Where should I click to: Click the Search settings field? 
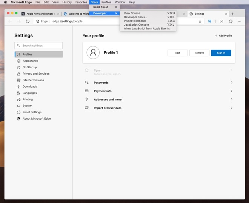point(38,46)
